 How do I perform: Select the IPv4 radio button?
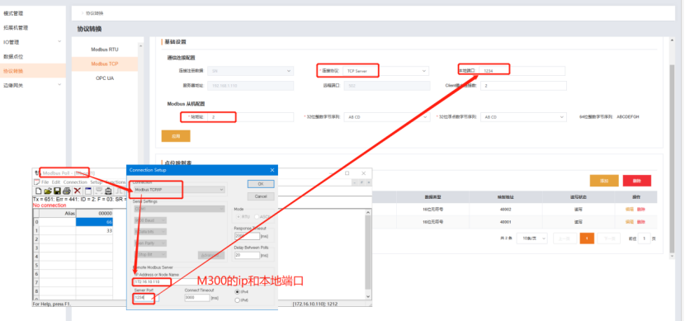(x=238, y=291)
